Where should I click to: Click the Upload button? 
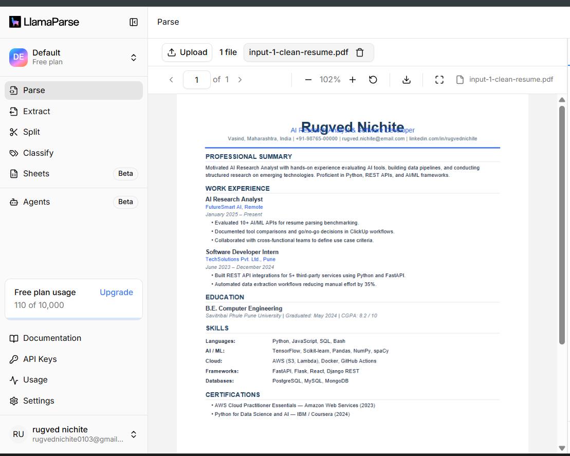pyautogui.click(x=187, y=52)
